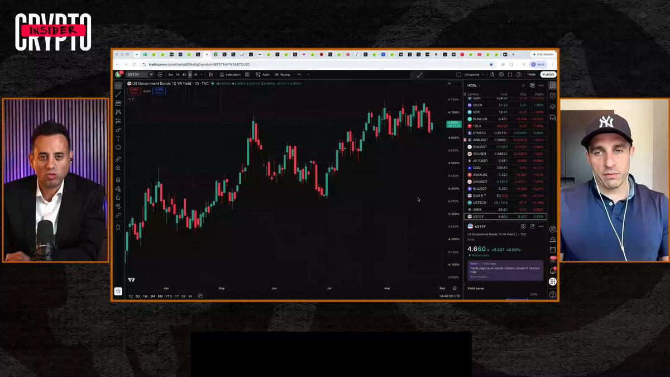Screen dimensions: 670x377
Task: Open the help center question mark icon
Action: 553,294
